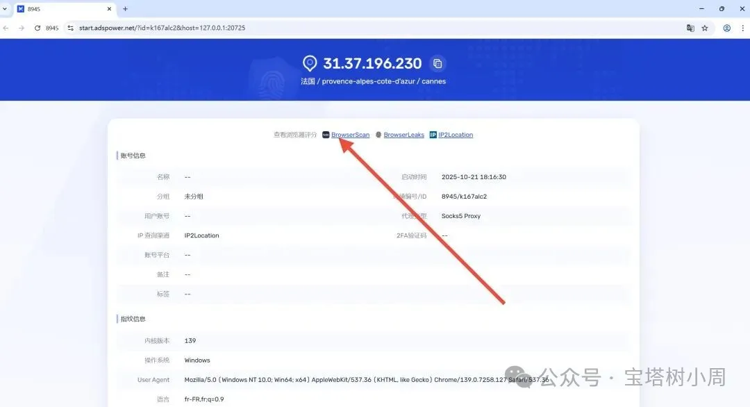Screen dimensions: 750x407
Task: Open the browser profile icon
Action: (x=727, y=28)
